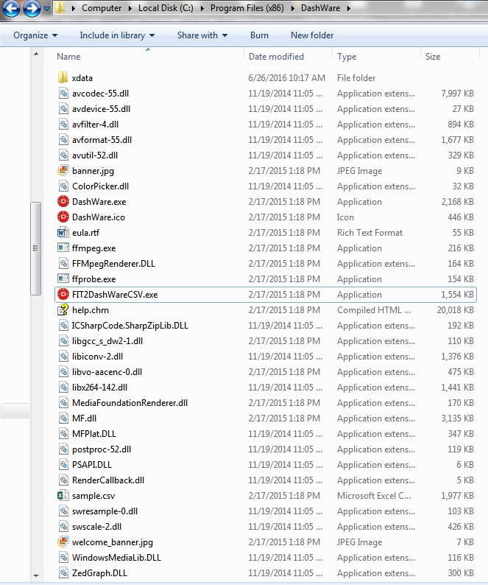Select the libiconv-2.dll file name
This screenshot has height=585, width=488.
pos(97,357)
